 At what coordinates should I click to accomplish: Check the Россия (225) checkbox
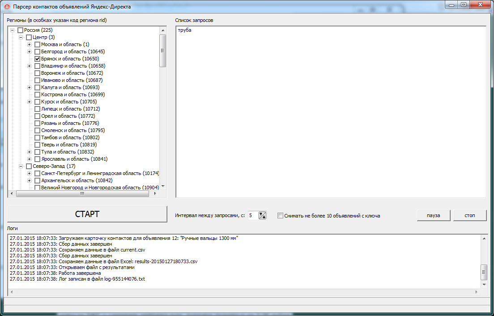pyautogui.click(x=20, y=30)
